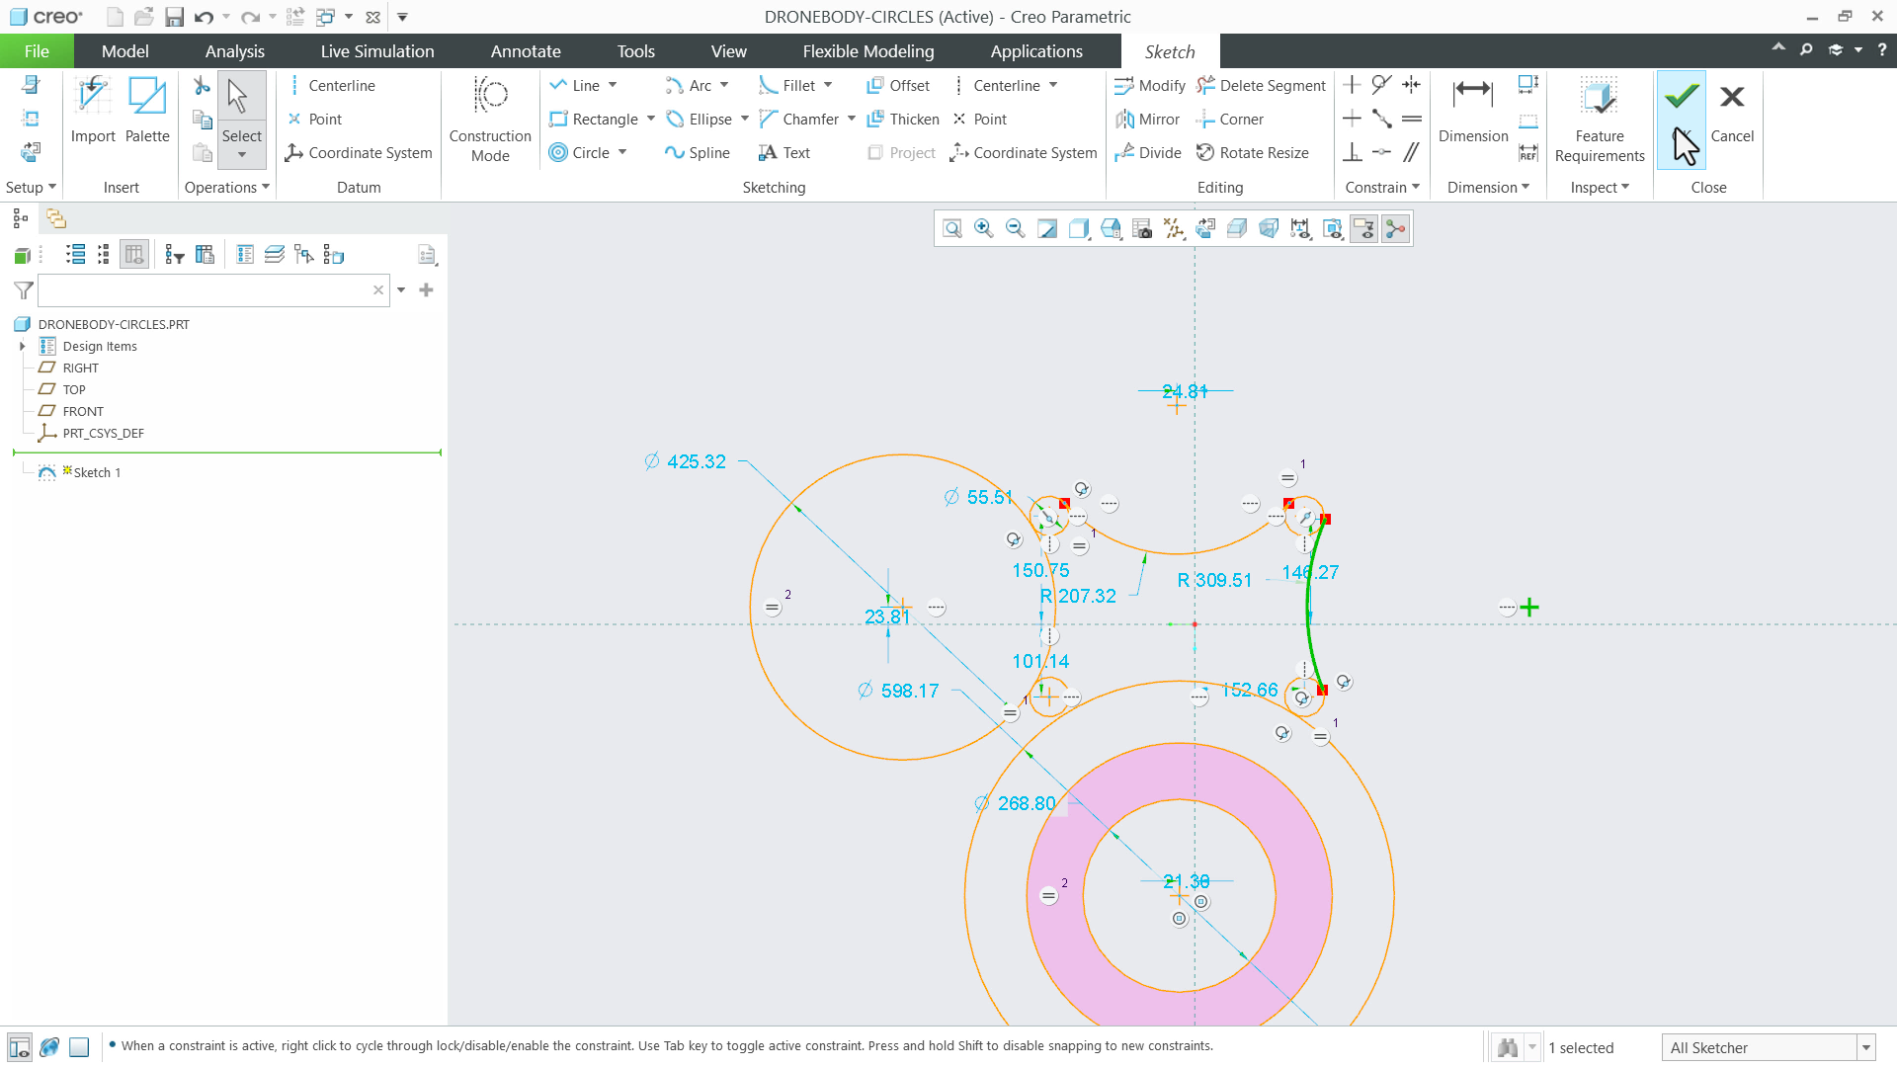Click Zoom Out in the graphics toolbar
Viewport: 1897px width, 1067px height.
point(1016,229)
